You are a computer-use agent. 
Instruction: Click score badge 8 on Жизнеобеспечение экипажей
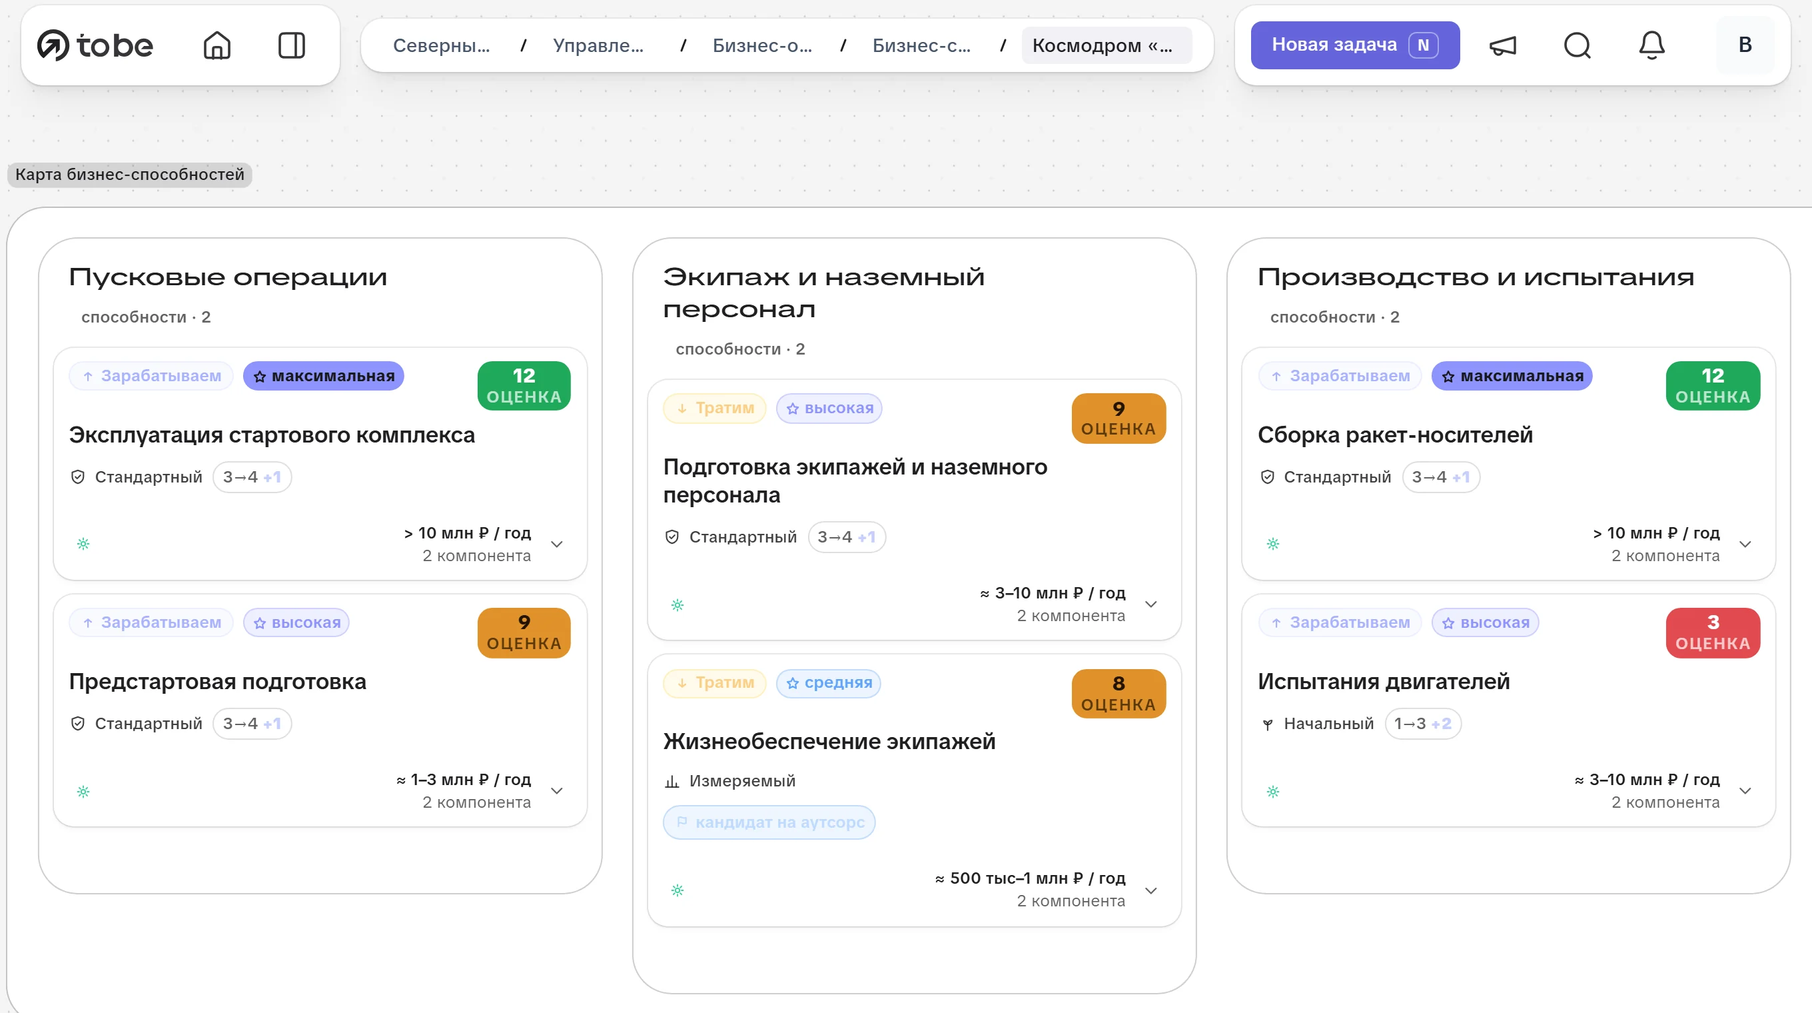tap(1119, 693)
